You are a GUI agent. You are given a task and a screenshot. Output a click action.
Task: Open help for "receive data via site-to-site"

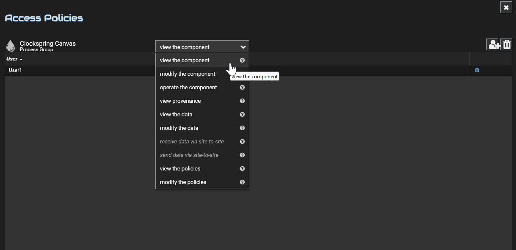coord(242,141)
